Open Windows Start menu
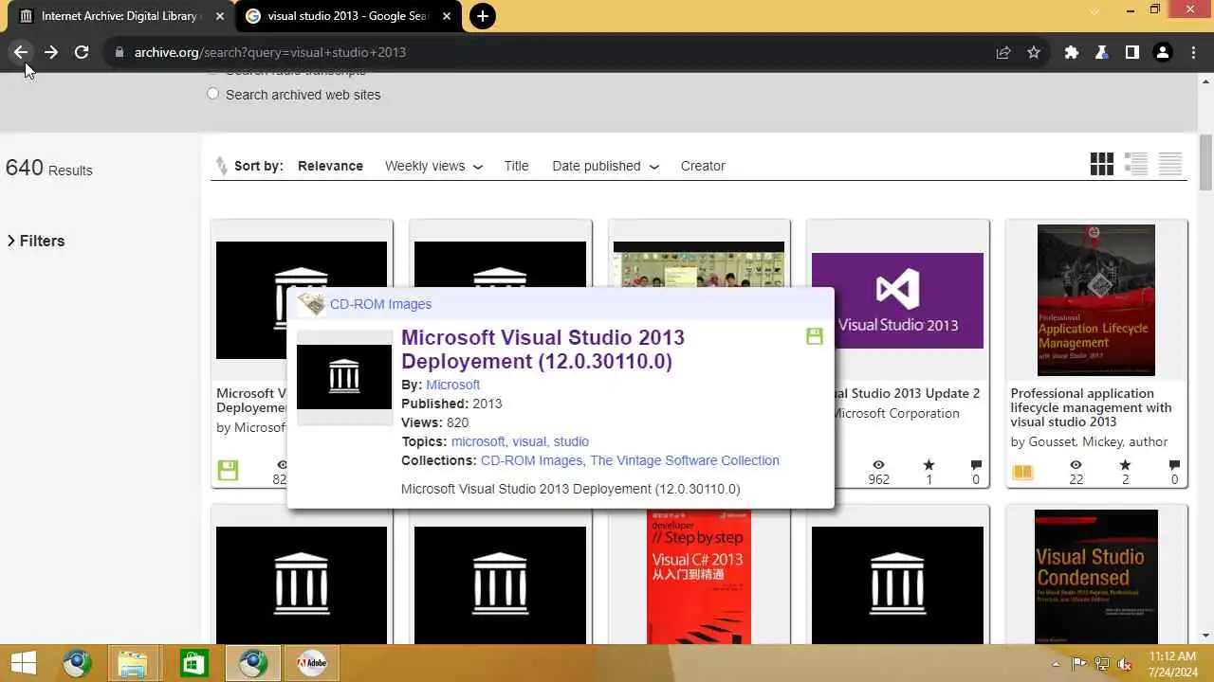 tap(24, 663)
